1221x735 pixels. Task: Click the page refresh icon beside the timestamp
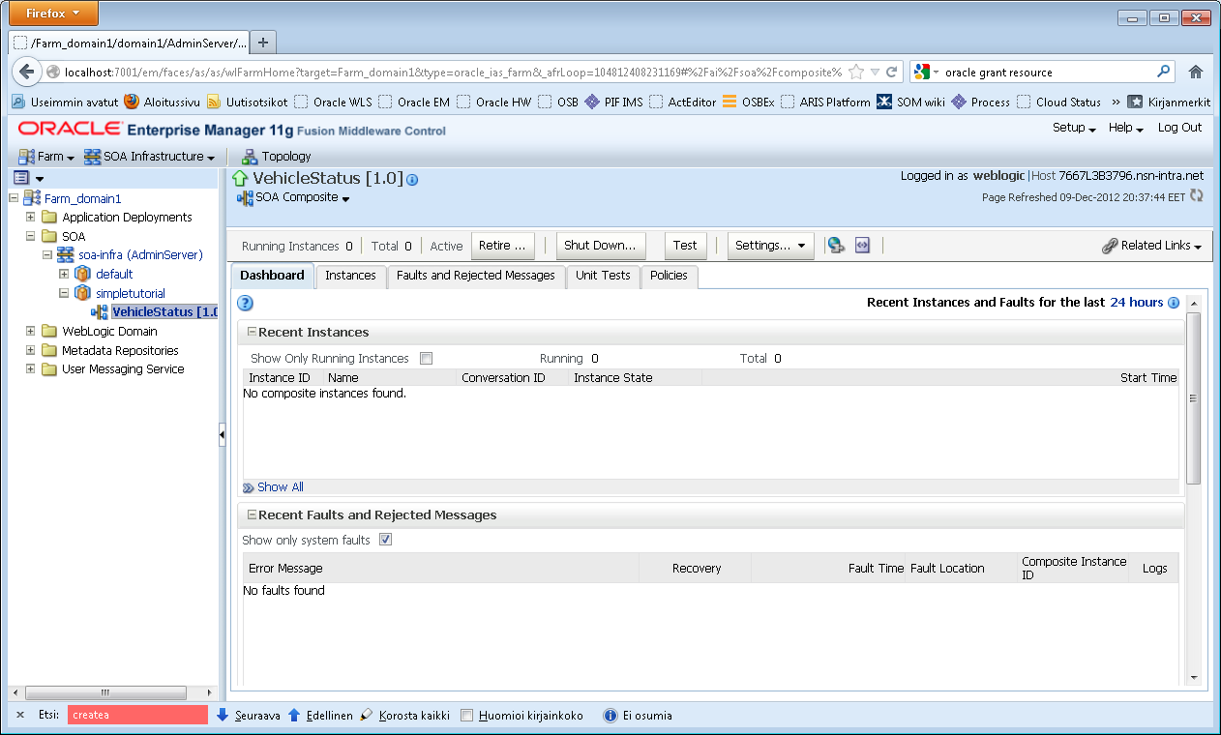click(x=1197, y=195)
